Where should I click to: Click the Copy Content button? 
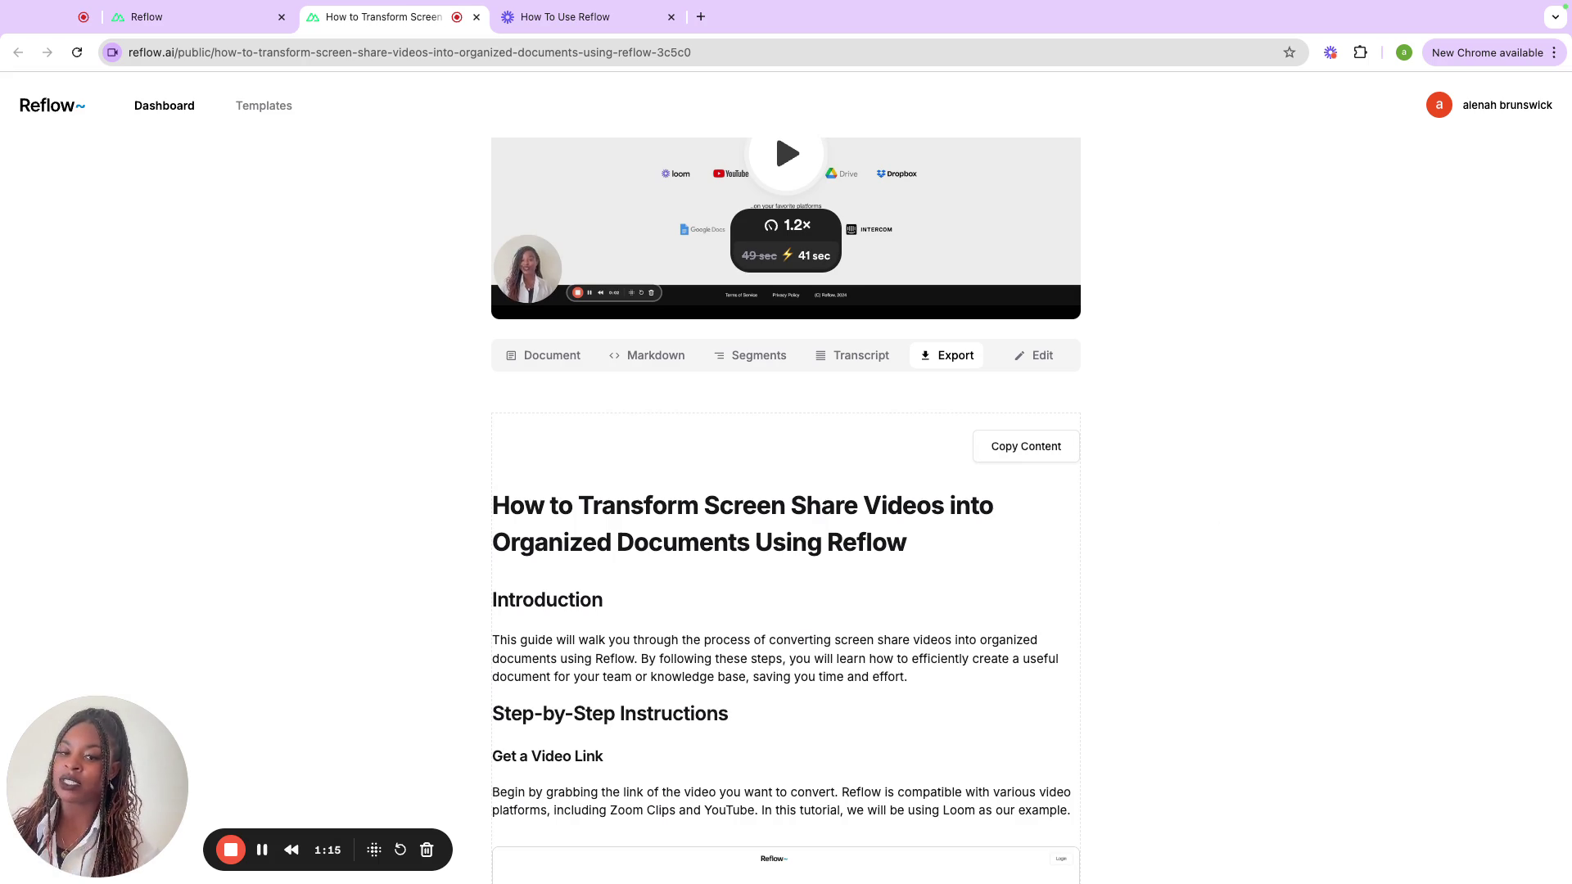click(x=1026, y=446)
